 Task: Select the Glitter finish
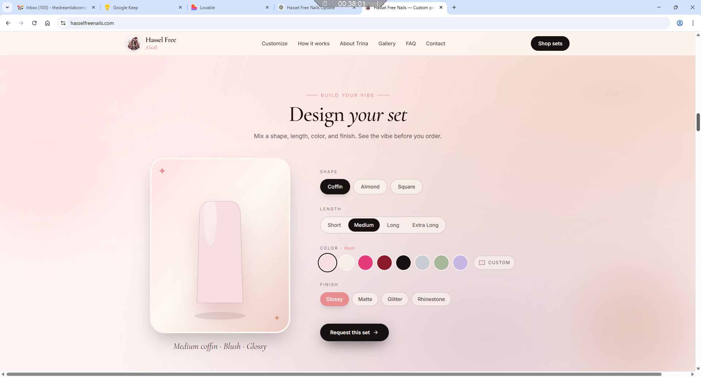click(395, 299)
